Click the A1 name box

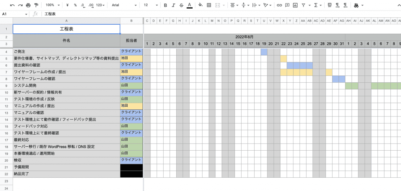[x=15, y=14]
